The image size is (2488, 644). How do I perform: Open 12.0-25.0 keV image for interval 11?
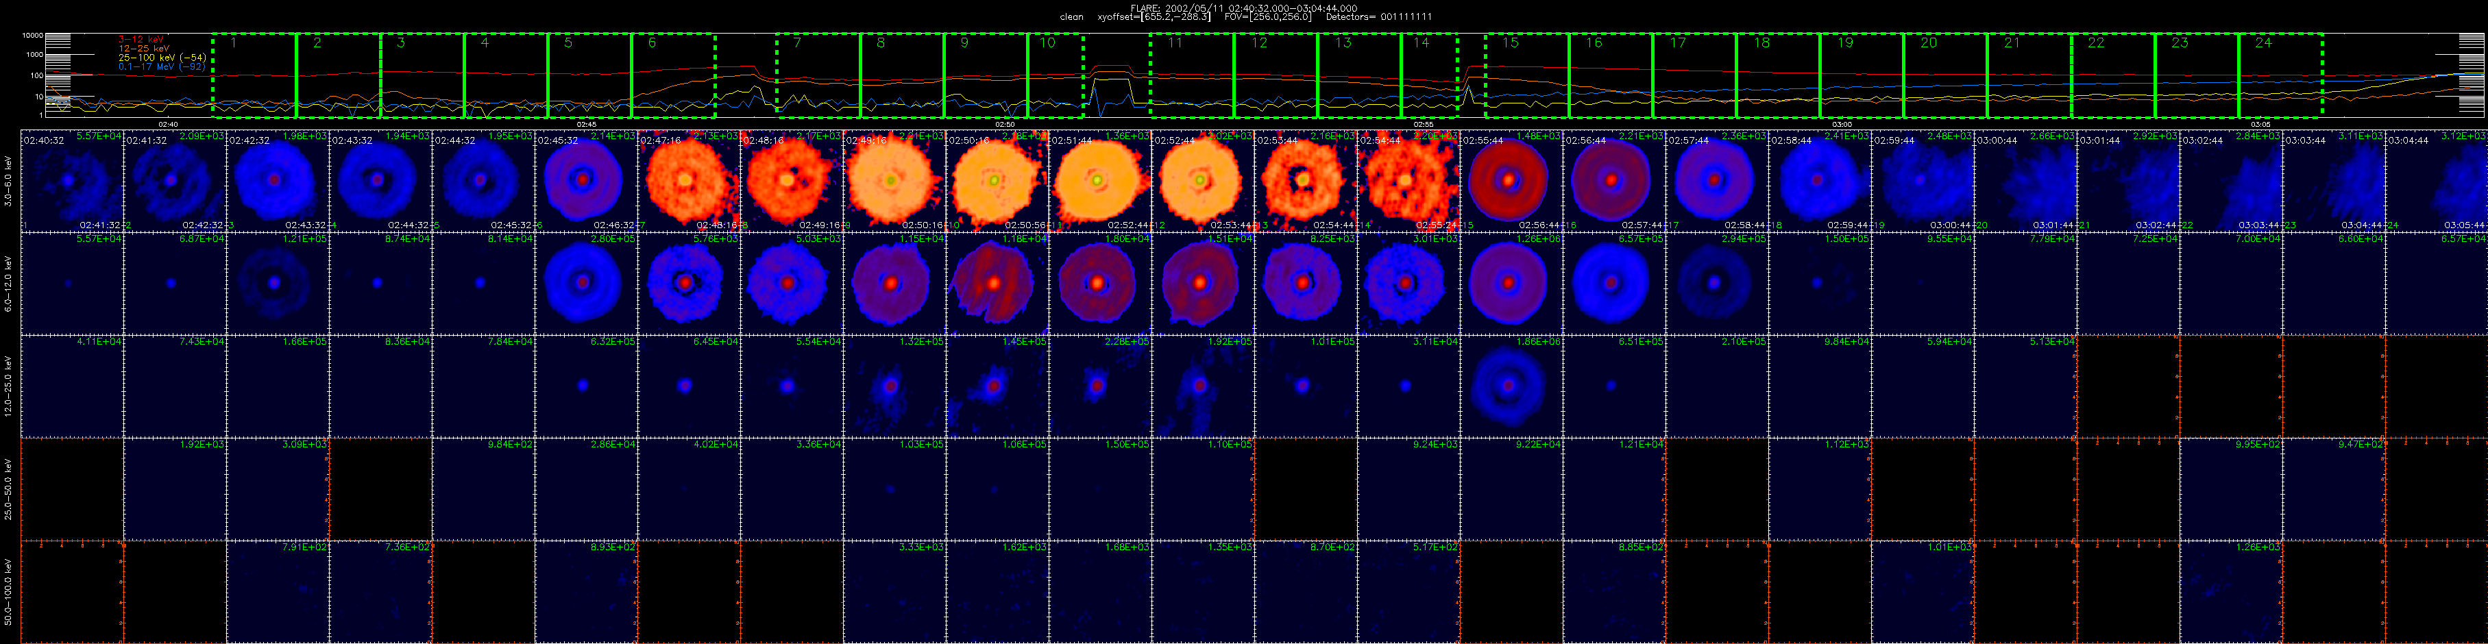coord(1100,386)
